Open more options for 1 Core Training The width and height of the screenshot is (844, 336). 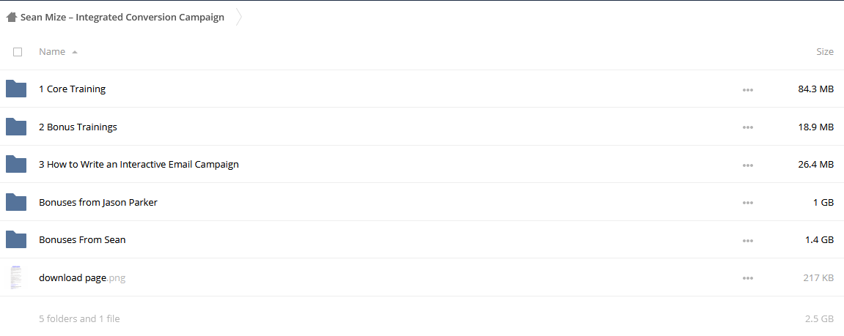click(748, 90)
